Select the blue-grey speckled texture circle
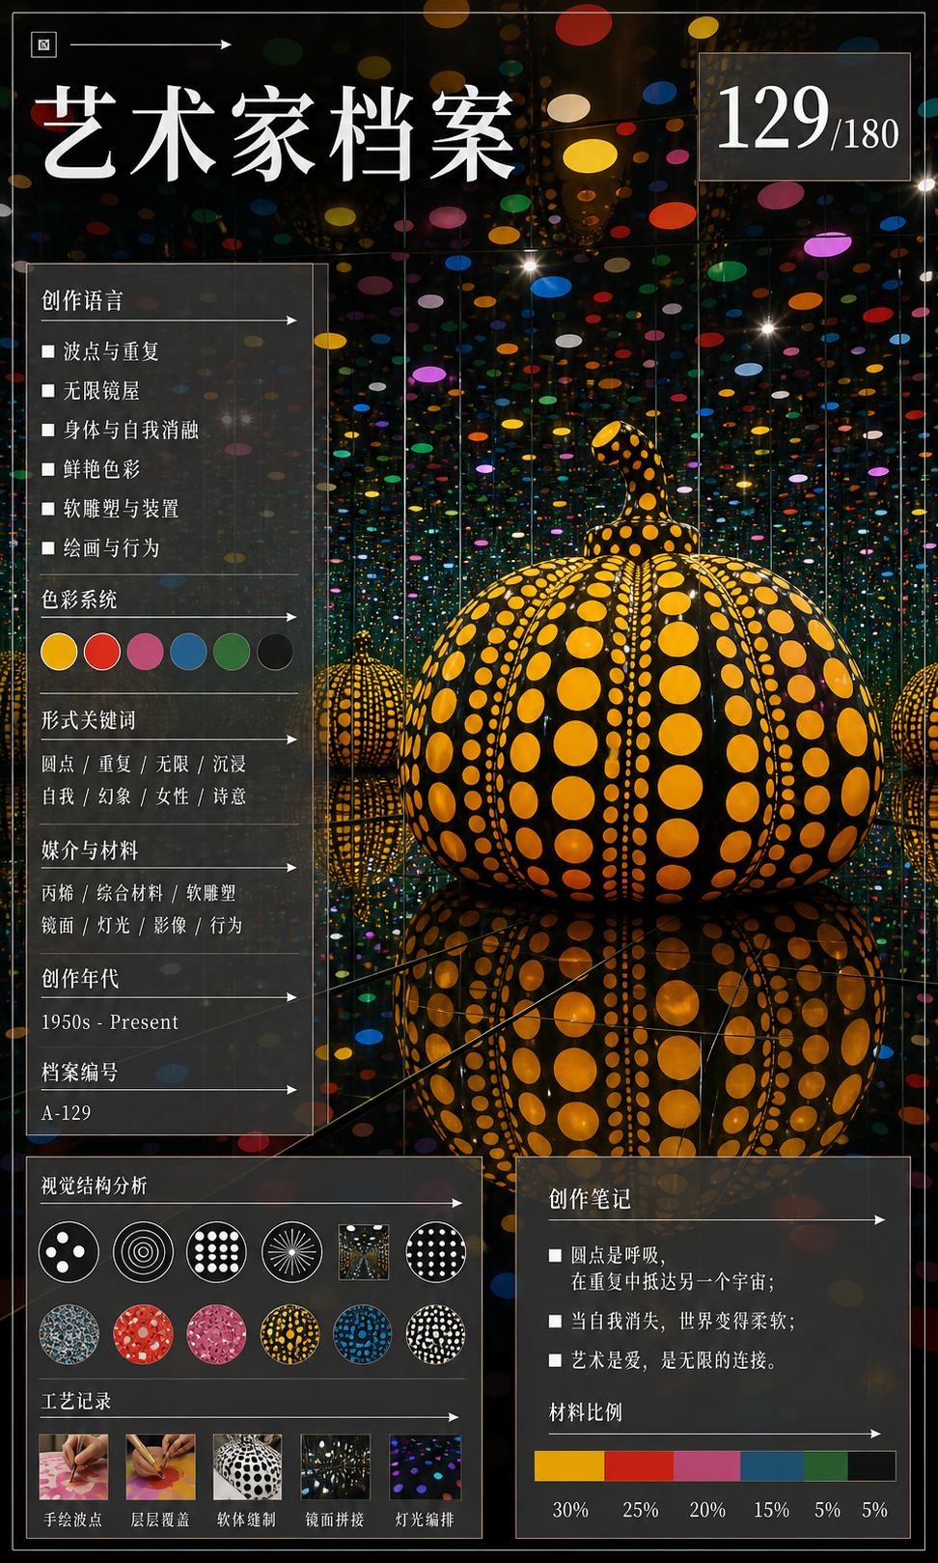 click(69, 1334)
